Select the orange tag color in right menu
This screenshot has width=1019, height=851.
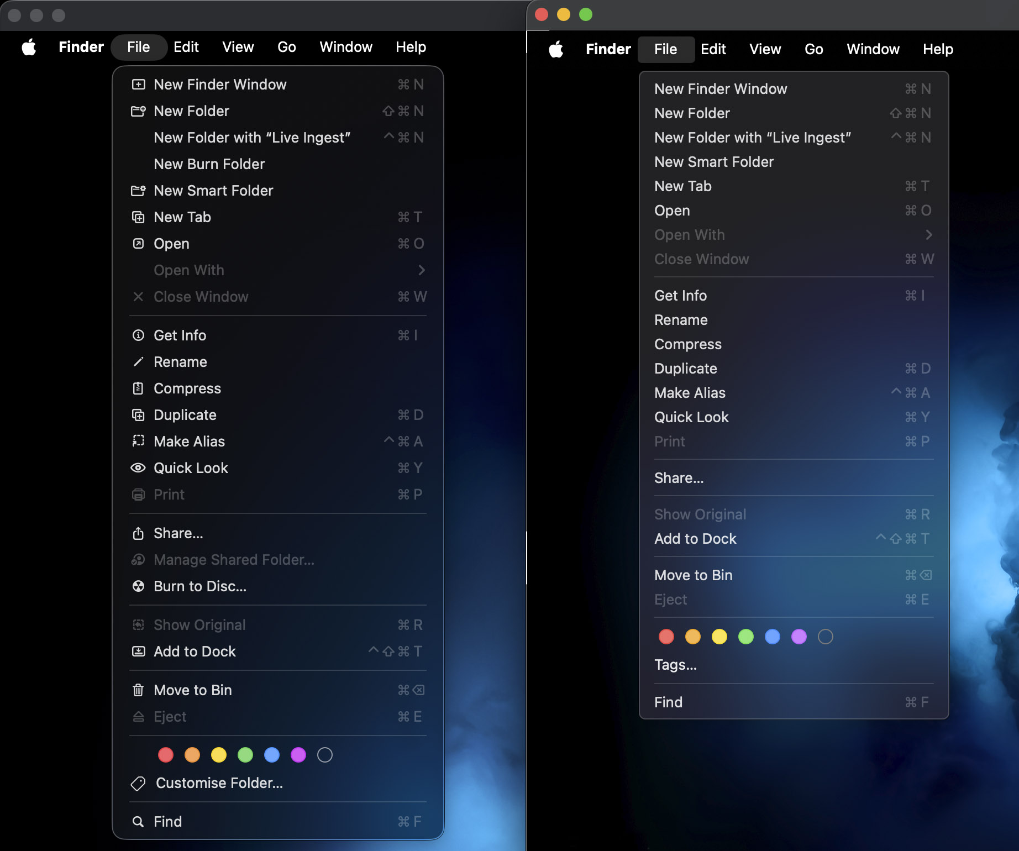pos(693,637)
